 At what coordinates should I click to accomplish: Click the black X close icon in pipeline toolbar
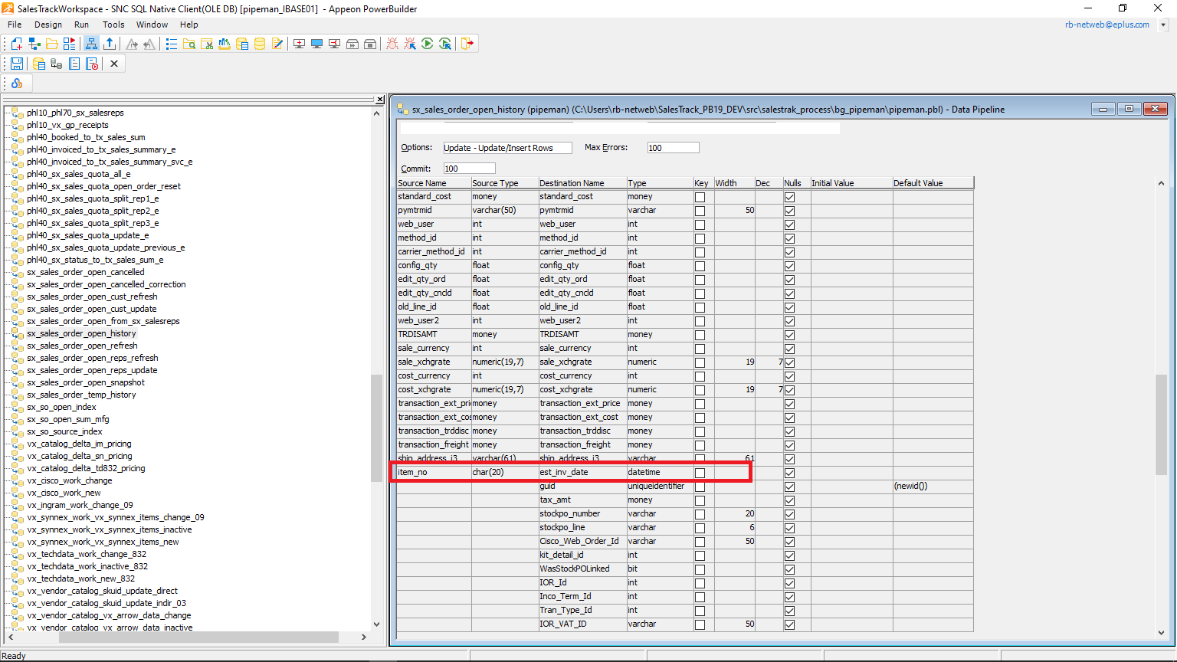click(x=114, y=64)
